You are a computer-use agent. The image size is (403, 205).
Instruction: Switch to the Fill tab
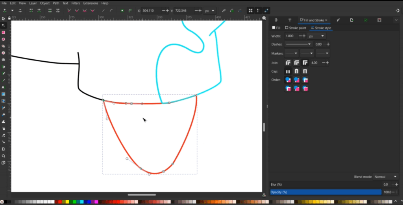point(276,28)
